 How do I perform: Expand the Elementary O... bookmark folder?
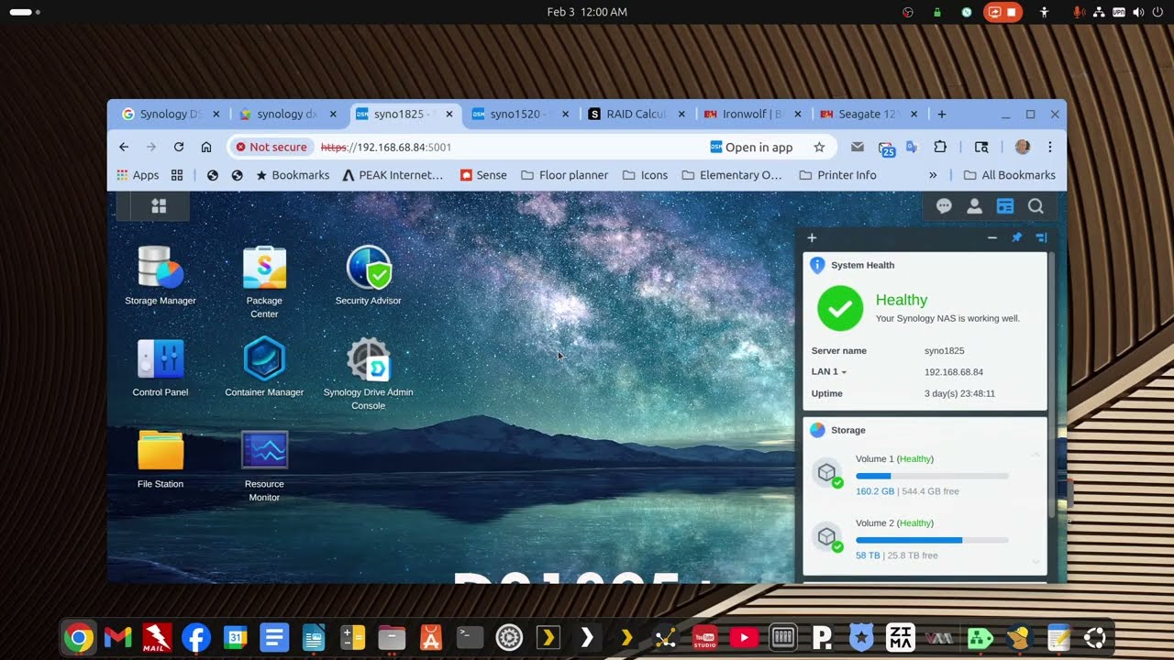(732, 175)
